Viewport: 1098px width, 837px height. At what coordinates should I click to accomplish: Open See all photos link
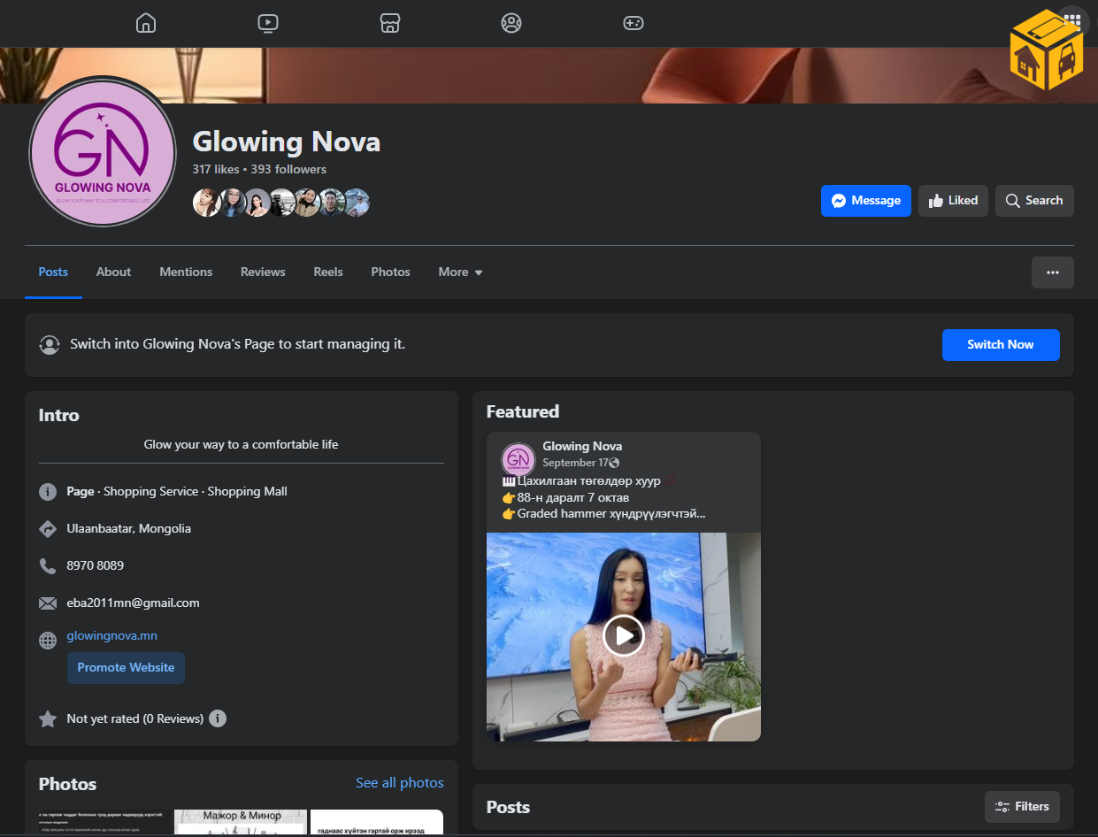click(399, 783)
